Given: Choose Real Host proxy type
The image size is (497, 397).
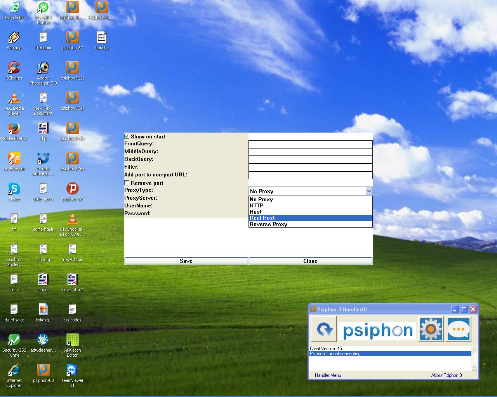Looking at the screenshot, I should pos(310,218).
